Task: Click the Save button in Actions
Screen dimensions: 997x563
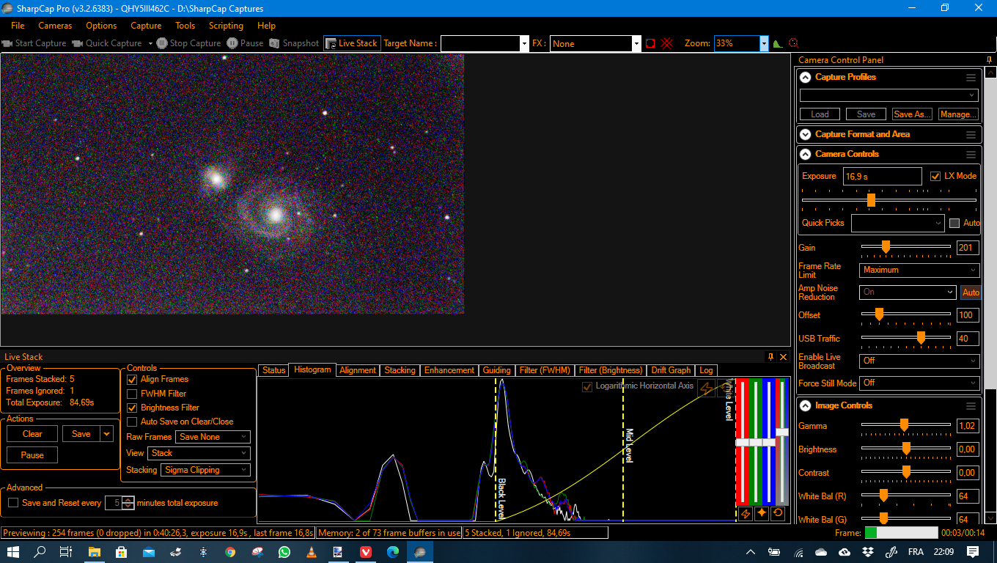Action: (81, 434)
